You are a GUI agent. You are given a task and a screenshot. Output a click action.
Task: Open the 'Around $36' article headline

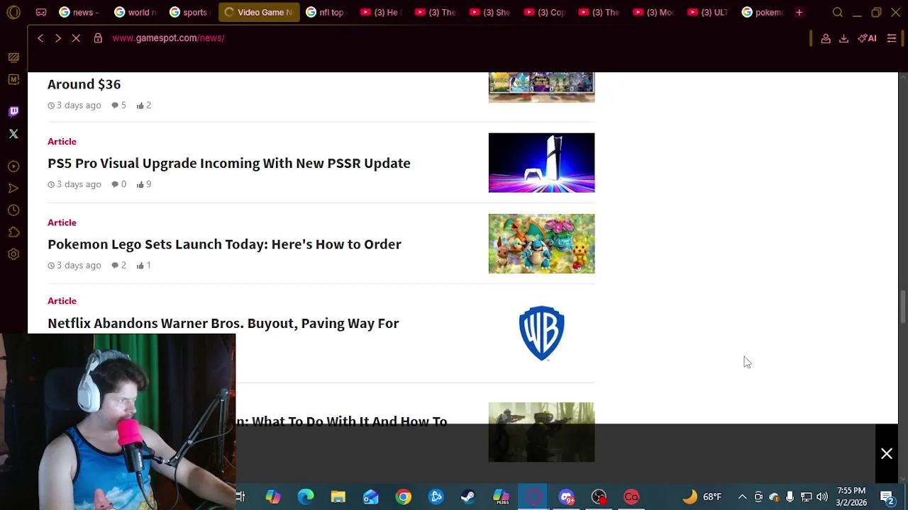[84, 84]
